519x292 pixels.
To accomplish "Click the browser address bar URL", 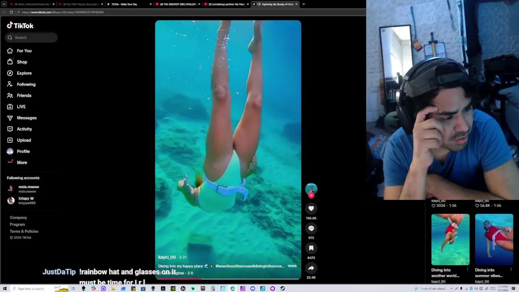I will (x=63, y=12).
